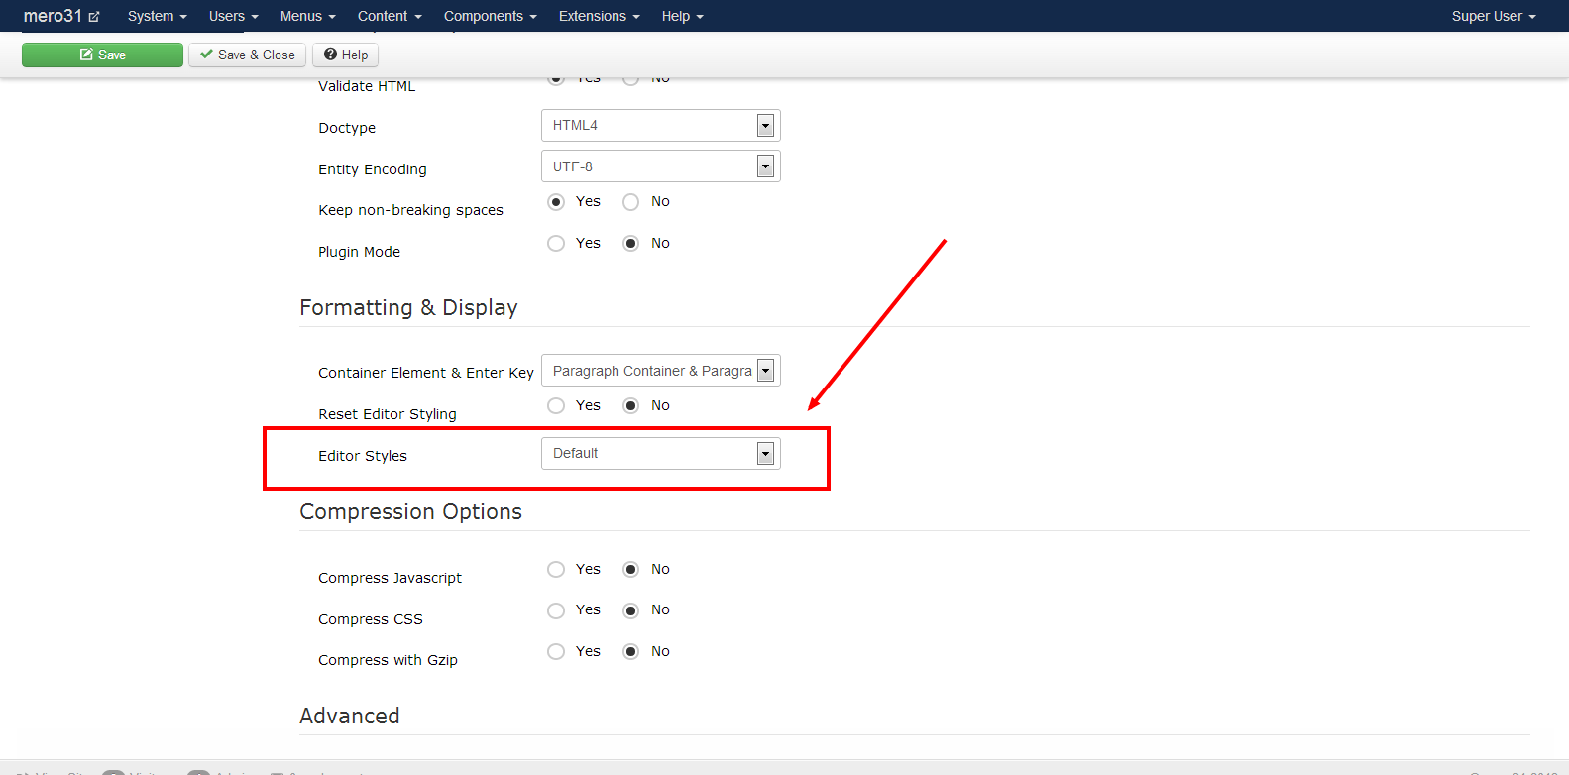The image size is (1569, 775).
Task: Click Save & Close button
Action: coord(247,55)
